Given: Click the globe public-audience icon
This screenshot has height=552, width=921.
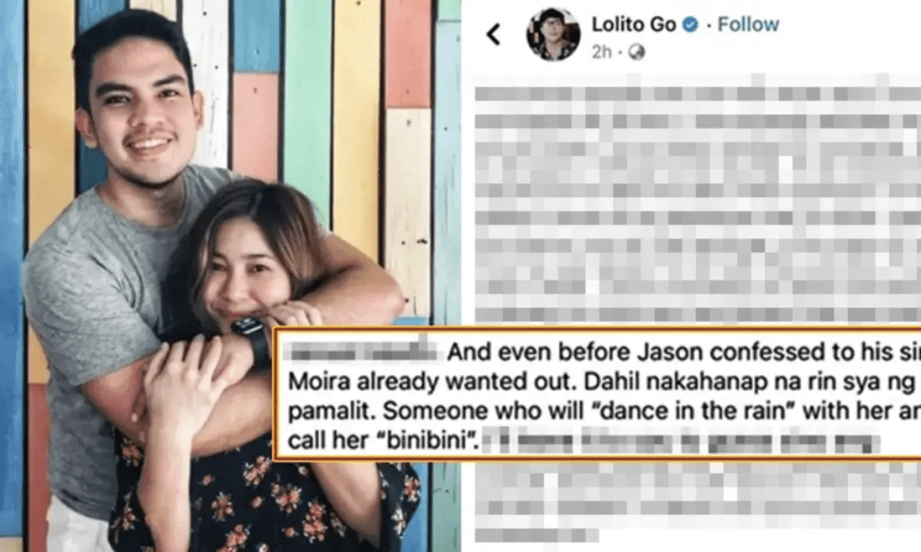Looking at the screenshot, I should (x=637, y=52).
